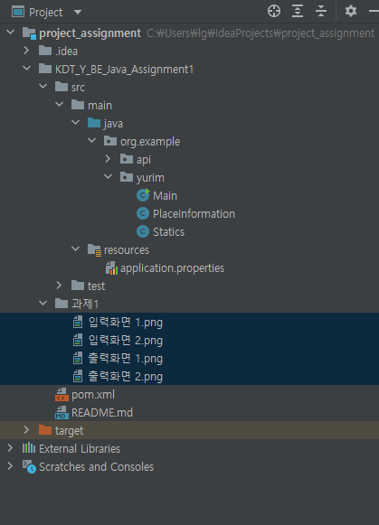Select Scratches and Consoles label
Viewport: 379px width, 525px height.
point(97,467)
